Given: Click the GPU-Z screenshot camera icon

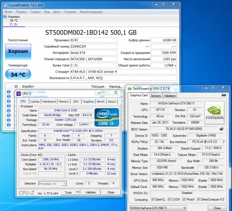Looking at the screenshot, I should [224, 95].
